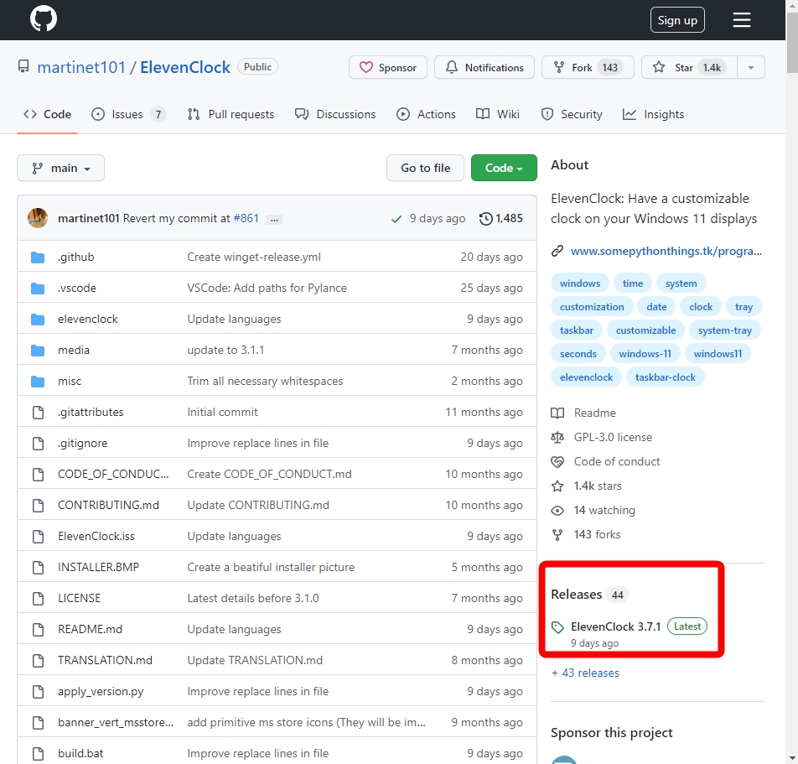Select the taskbar topic tag
Screen dimensions: 798x764
(x=577, y=330)
